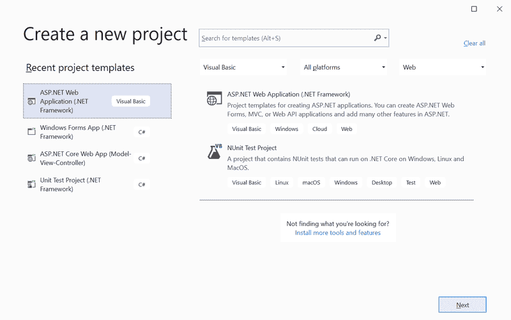
Task: Select Windows Forms App (.NET Framework) recent template
Action: (98, 132)
